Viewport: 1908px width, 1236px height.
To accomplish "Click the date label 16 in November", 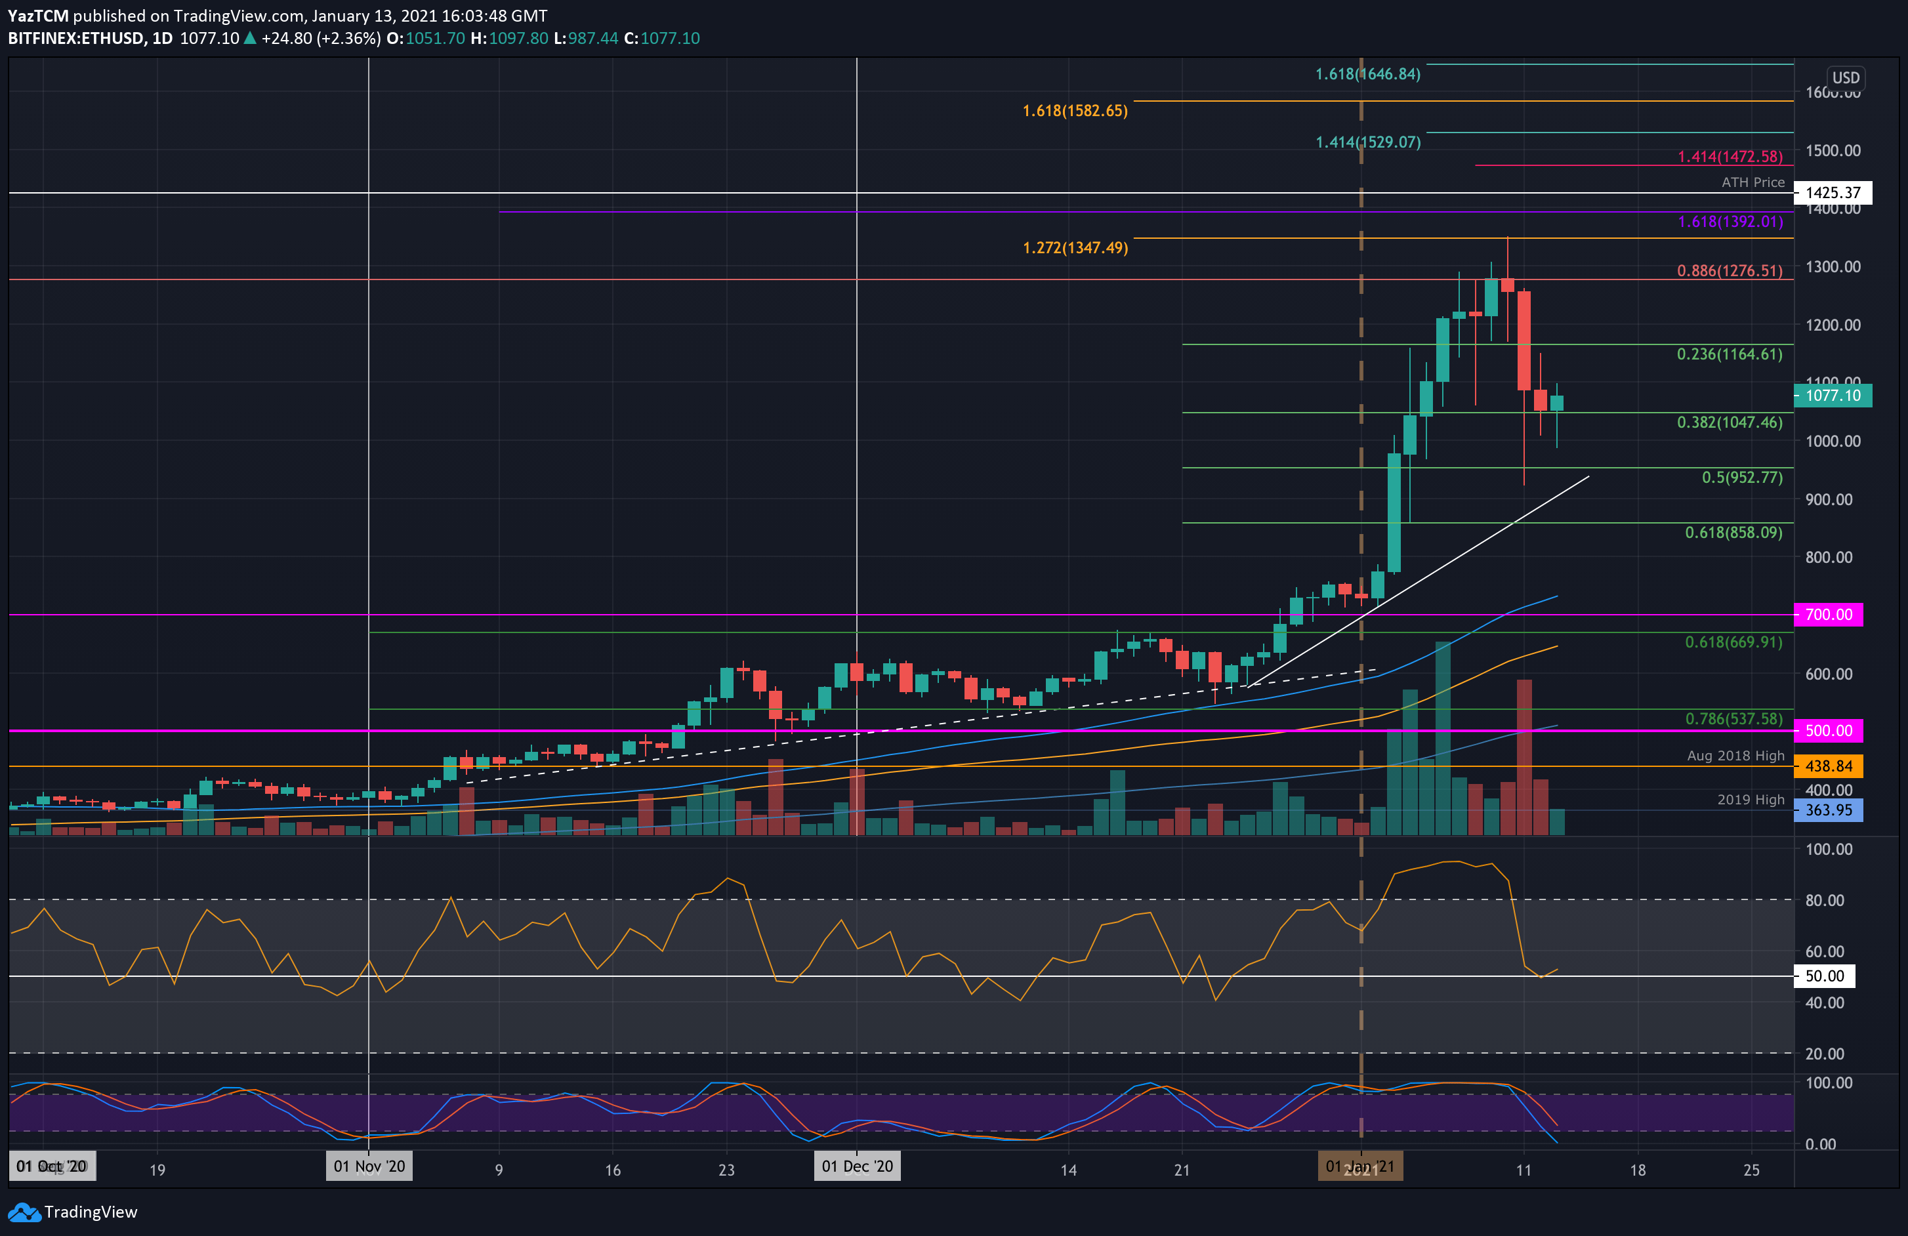I will 612,1170.
